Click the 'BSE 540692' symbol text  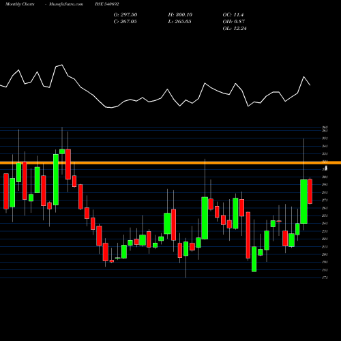click(x=107, y=4)
